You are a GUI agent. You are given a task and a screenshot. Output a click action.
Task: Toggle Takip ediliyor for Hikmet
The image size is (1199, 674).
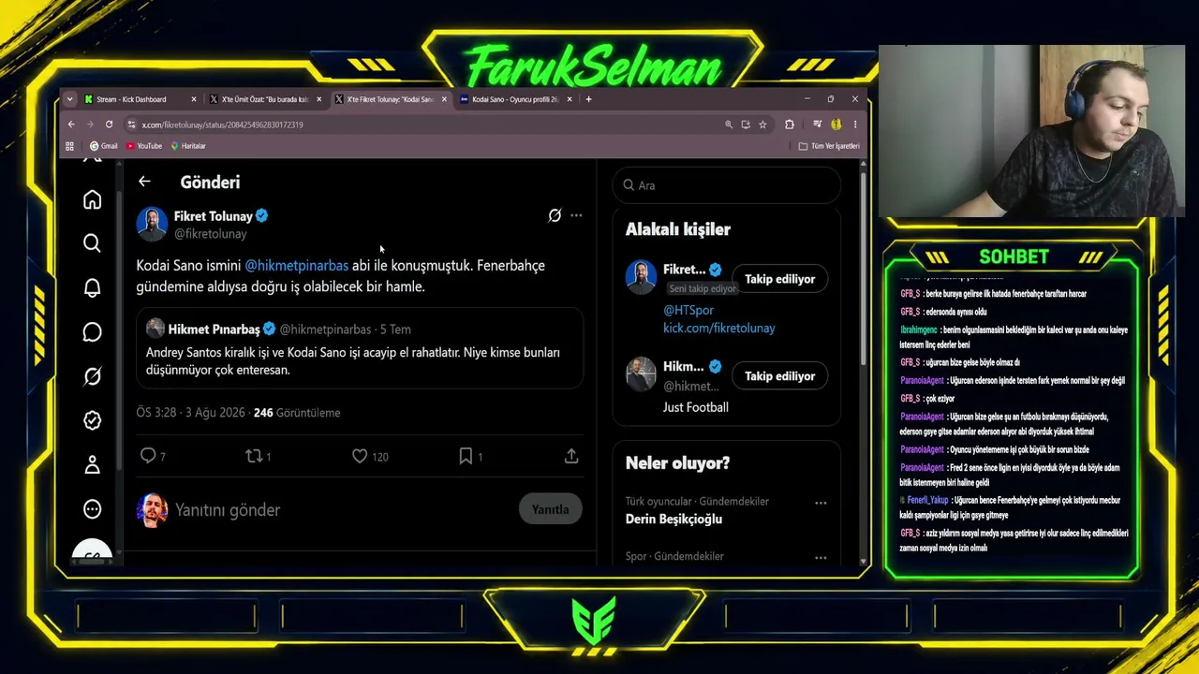779,376
